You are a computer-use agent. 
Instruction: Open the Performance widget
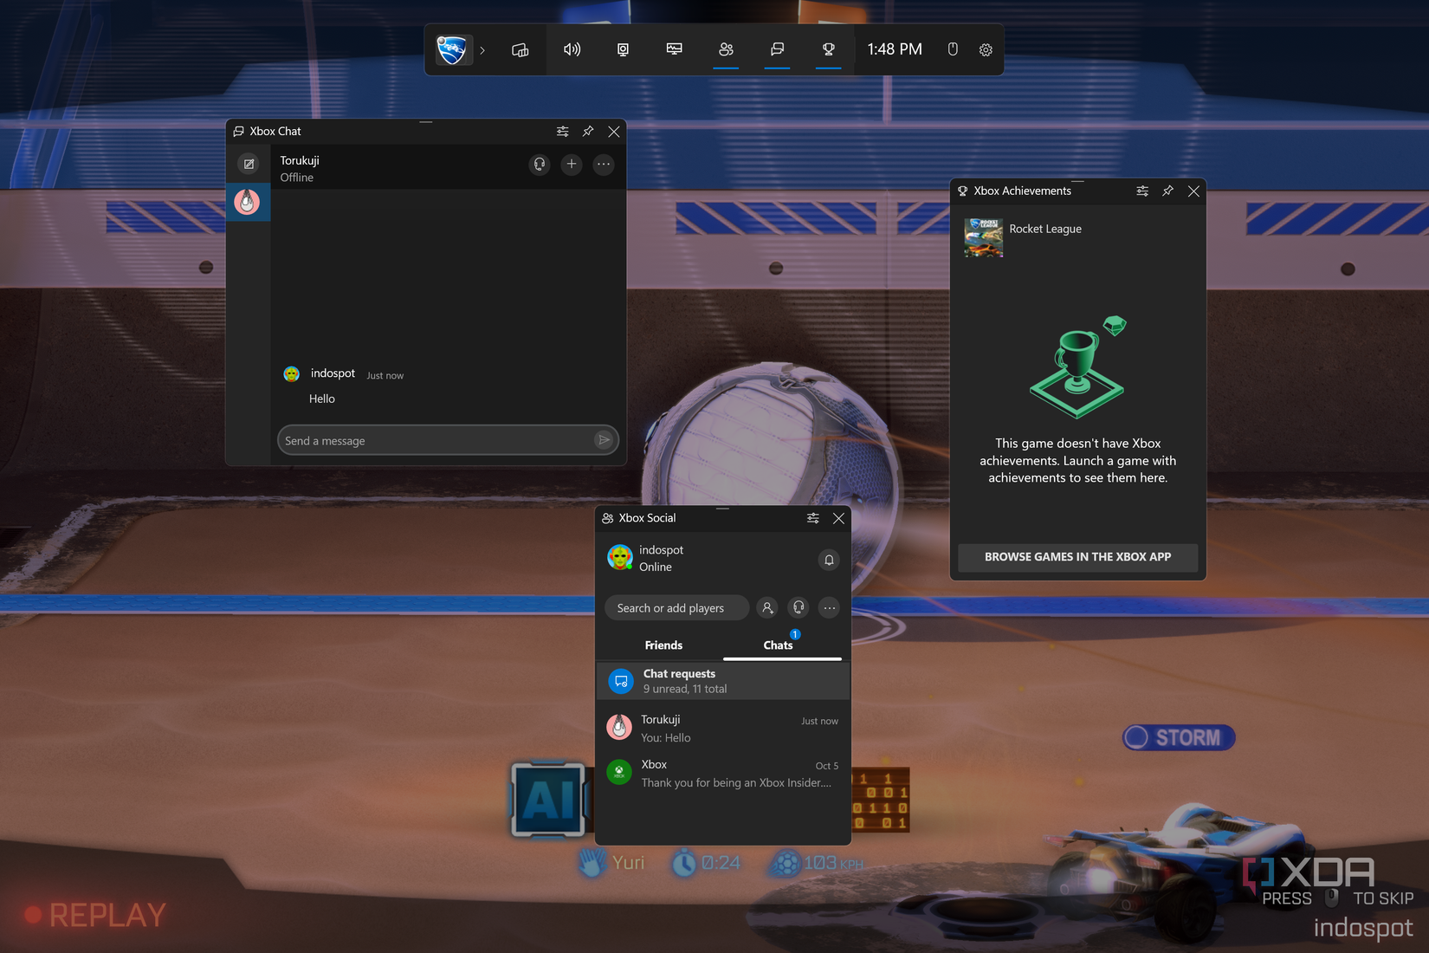674,49
